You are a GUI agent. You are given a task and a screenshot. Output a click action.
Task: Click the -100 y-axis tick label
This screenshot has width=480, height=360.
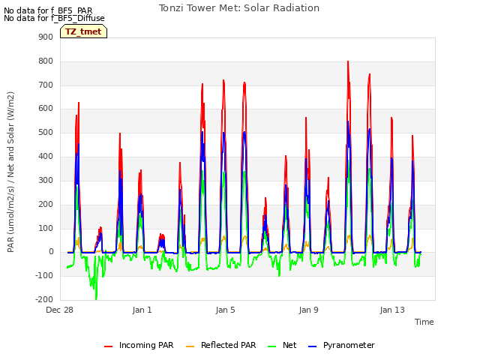tap(44, 275)
